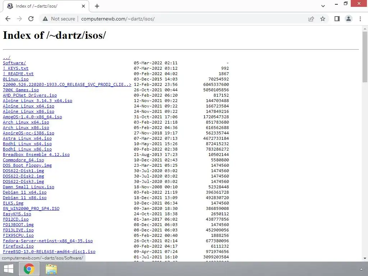Click the 6045337600 file size value
This screenshot has height=276, width=368.
pos(216,84)
